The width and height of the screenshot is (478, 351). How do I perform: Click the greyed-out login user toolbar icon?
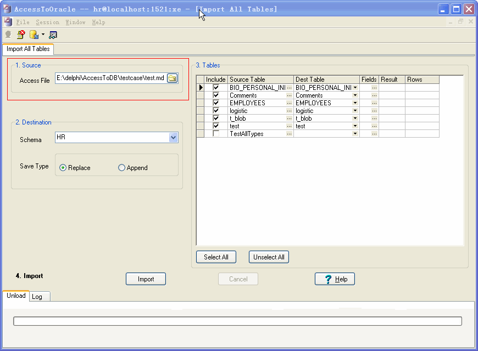(8, 35)
